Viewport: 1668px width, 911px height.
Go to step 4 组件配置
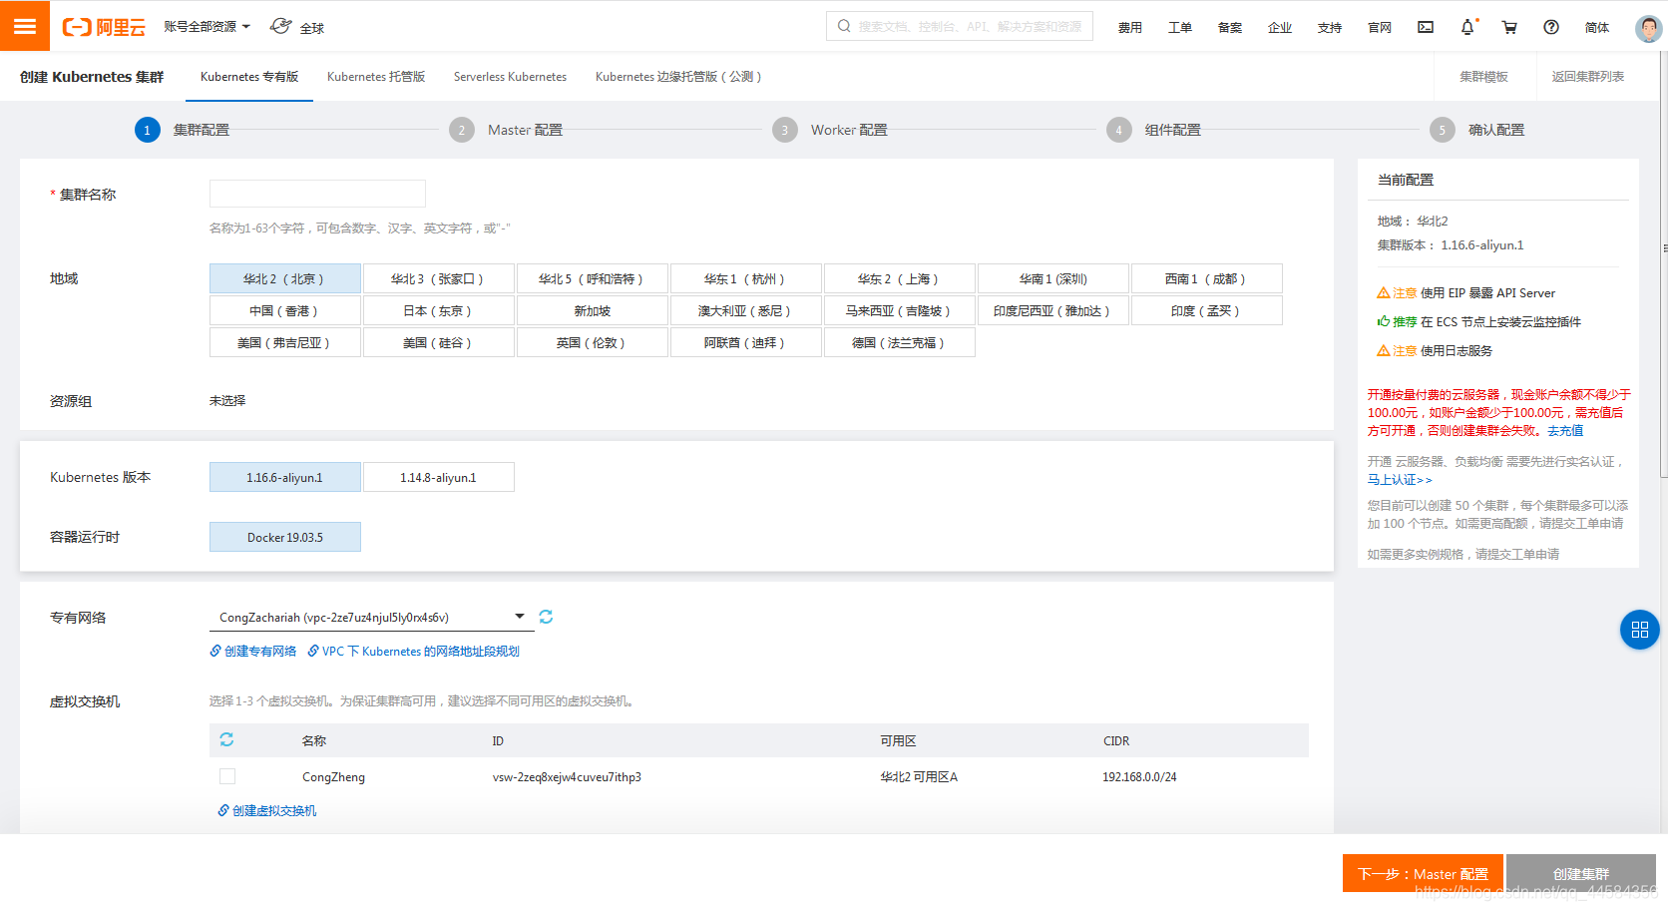click(x=1154, y=130)
